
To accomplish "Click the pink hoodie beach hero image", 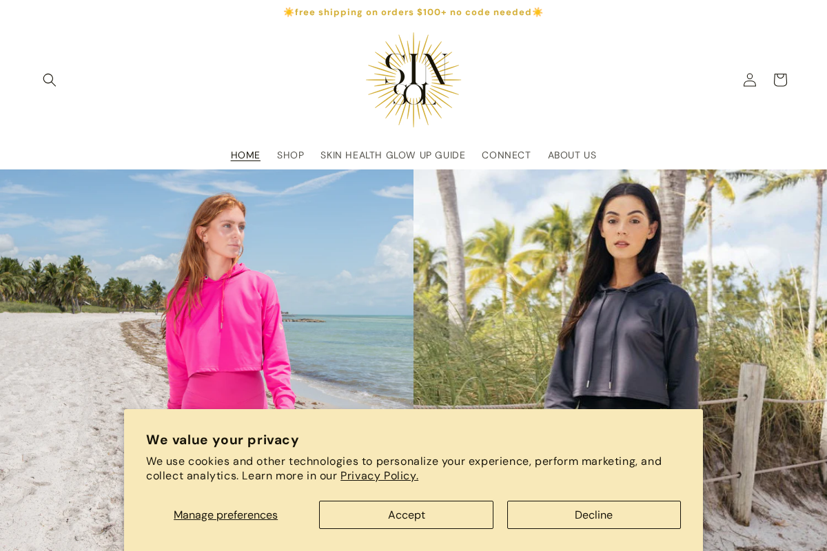I will point(207,289).
